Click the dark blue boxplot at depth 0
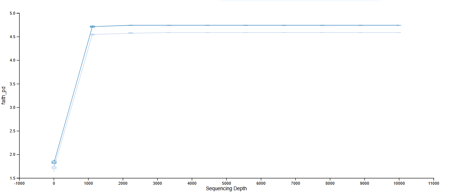 (x=54, y=162)
